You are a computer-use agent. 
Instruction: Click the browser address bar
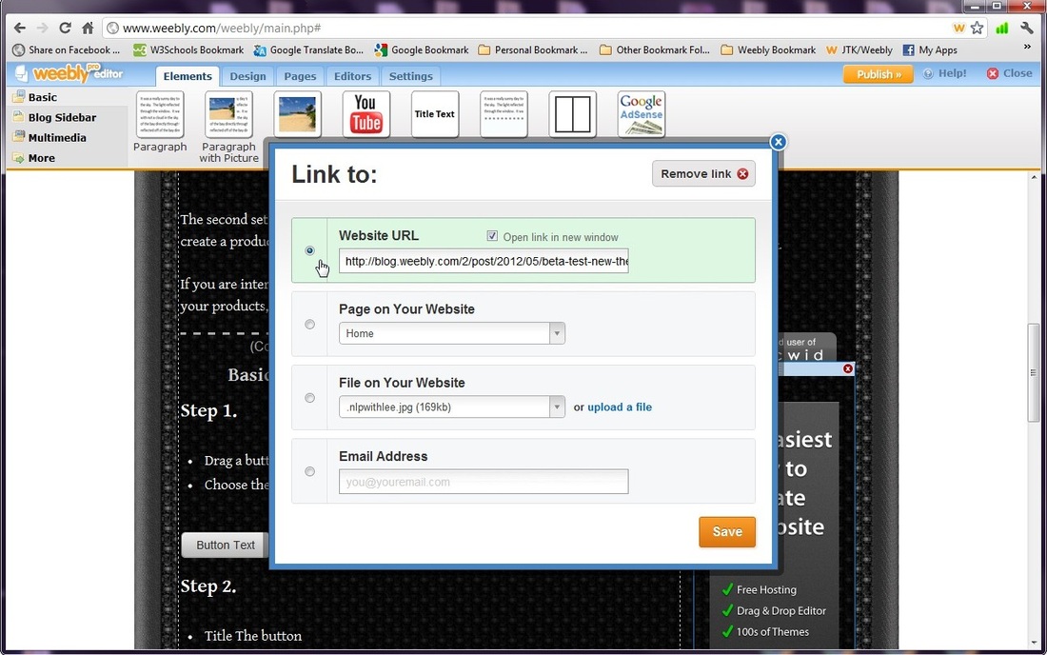[534, 28]
